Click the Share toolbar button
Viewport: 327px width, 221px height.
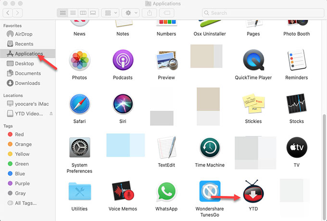(150, 13)
